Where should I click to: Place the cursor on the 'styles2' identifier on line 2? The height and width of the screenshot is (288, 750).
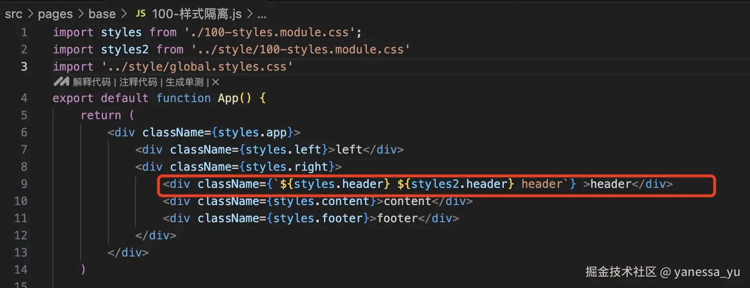(x=125, y=50)
